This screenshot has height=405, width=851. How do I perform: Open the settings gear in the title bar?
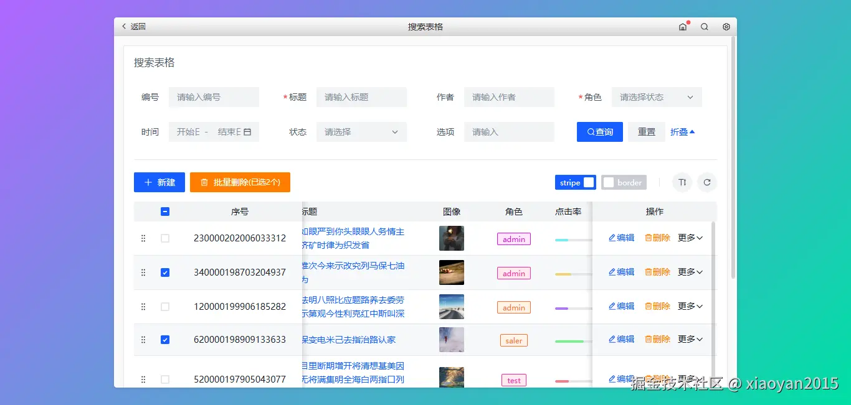click(726, 27)
